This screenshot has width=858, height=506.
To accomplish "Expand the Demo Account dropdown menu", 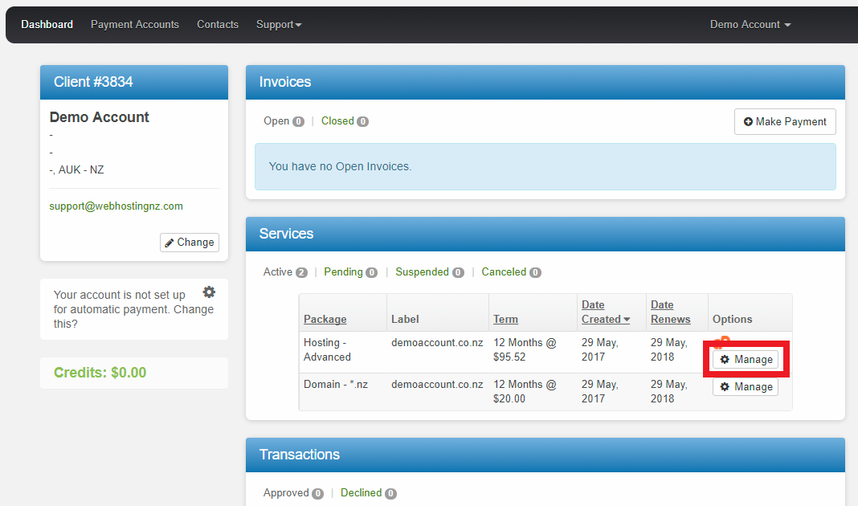I will click(750, 25).
